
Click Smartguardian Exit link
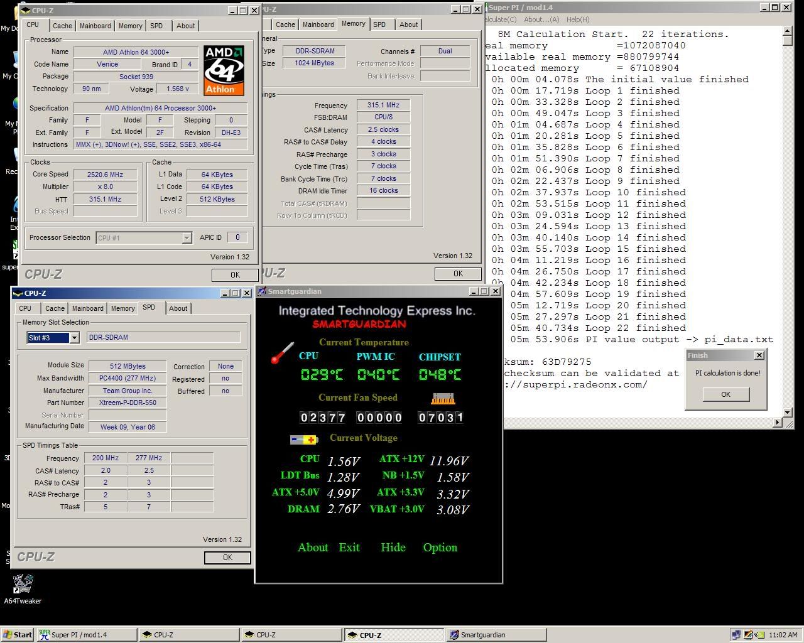pyautogui.click(x=349, y=548)
